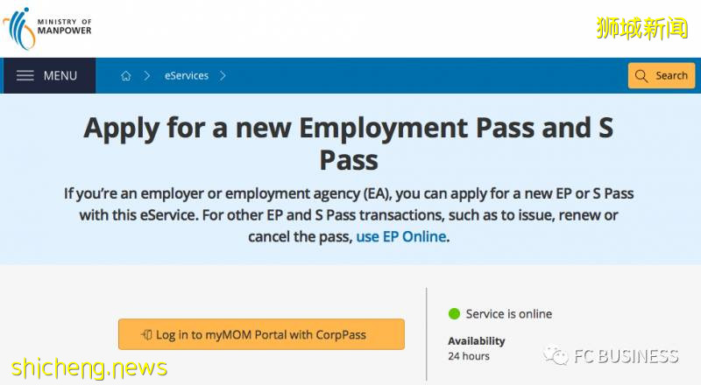Image resolution: width=701 pixels, height=385 pixels.
Task: Go to home via breadcrumb house icon
Action: click(126, 76)
